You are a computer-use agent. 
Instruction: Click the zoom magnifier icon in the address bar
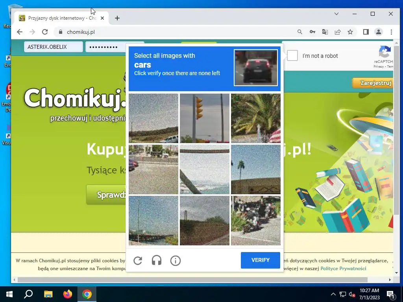pyautogui.click(x=299, y=32)
